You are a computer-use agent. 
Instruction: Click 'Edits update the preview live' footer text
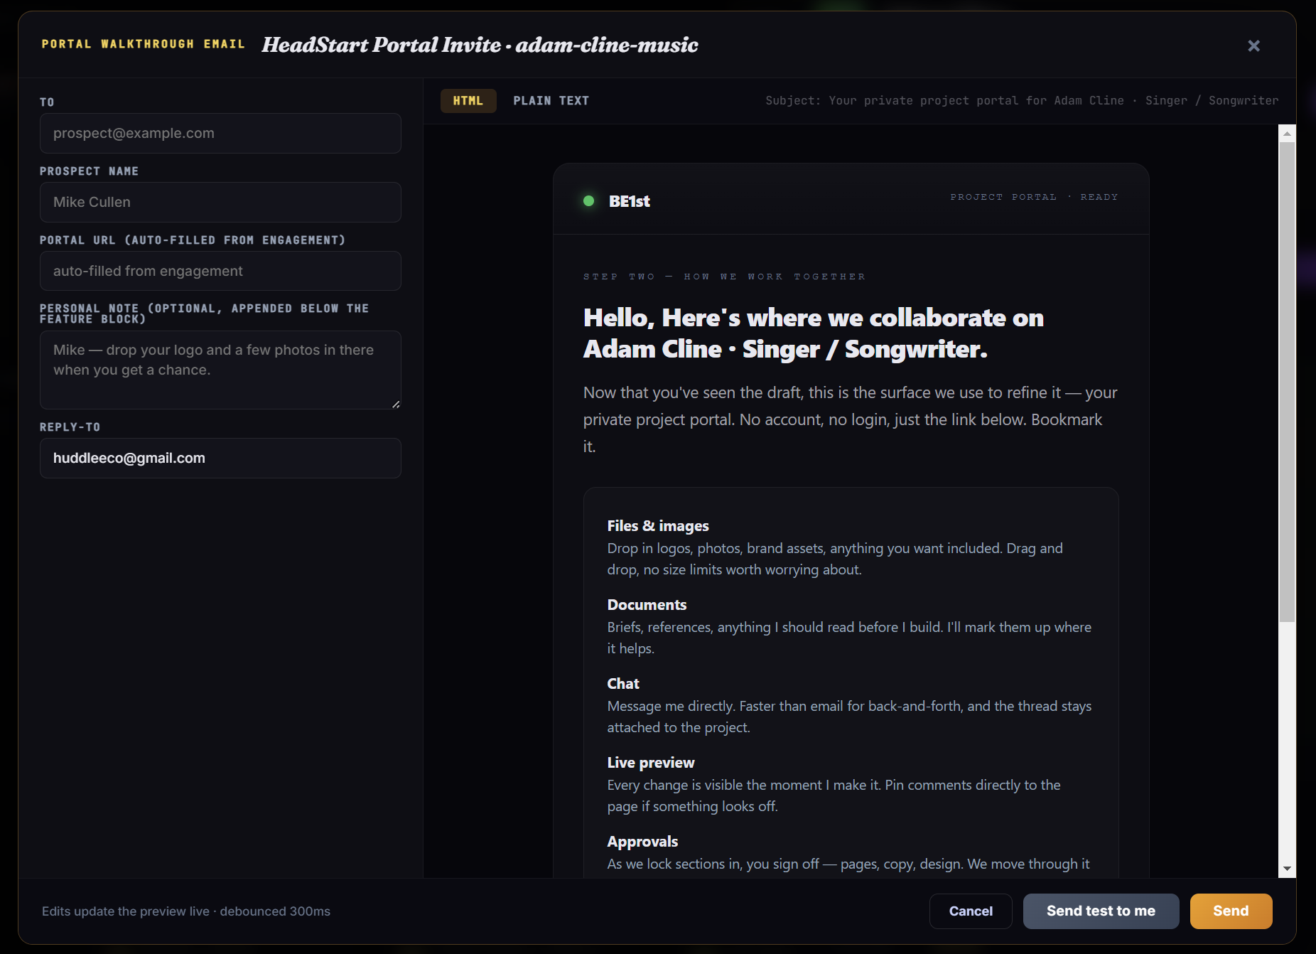(186, 911)
